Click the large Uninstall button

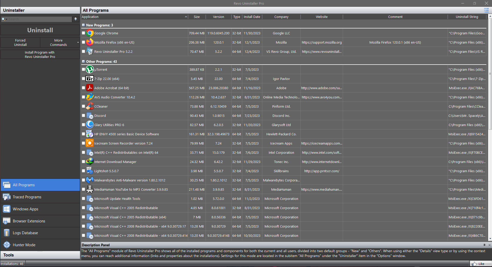(x=40, y=30)
